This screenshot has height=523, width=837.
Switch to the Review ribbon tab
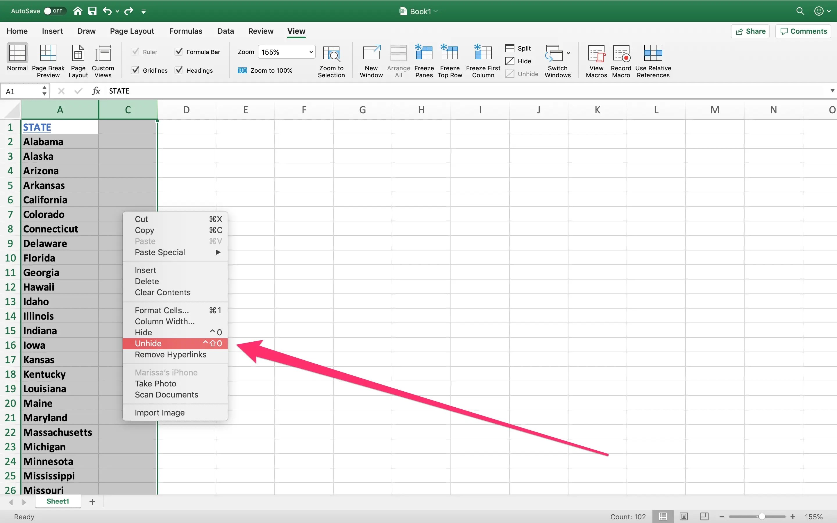coord(260,31)
